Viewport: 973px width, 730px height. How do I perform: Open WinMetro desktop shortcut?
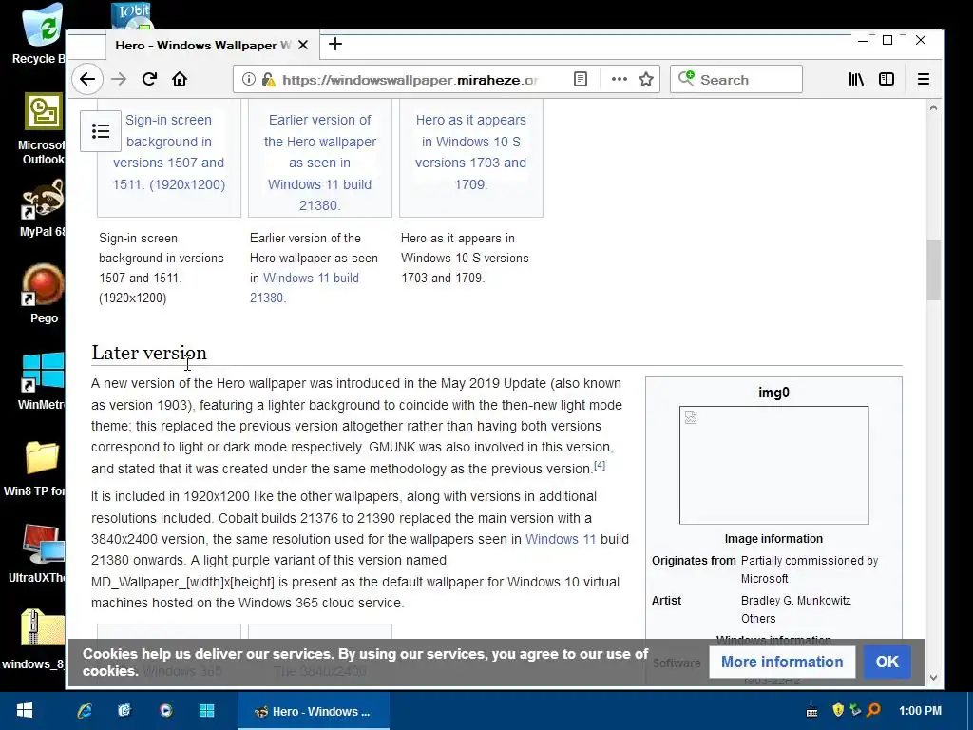(x=41, y=380)
